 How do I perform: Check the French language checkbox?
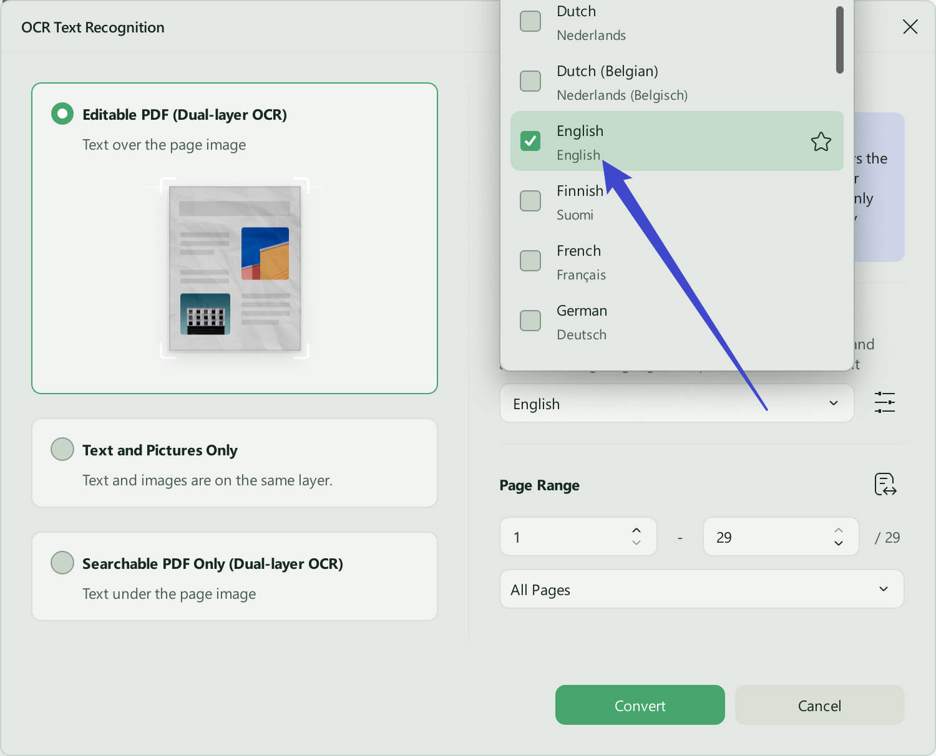point(530,261)
